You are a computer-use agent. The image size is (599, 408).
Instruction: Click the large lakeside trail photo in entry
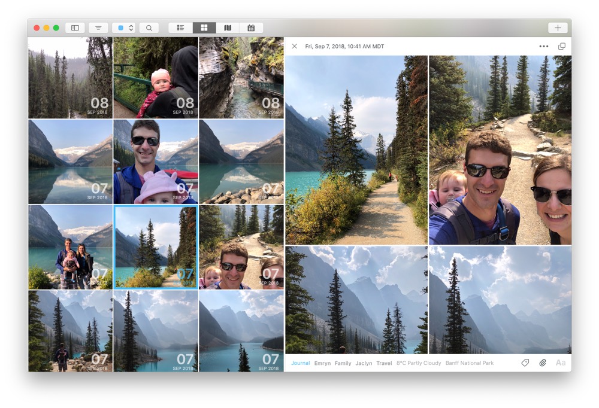[x=356, y=150]
